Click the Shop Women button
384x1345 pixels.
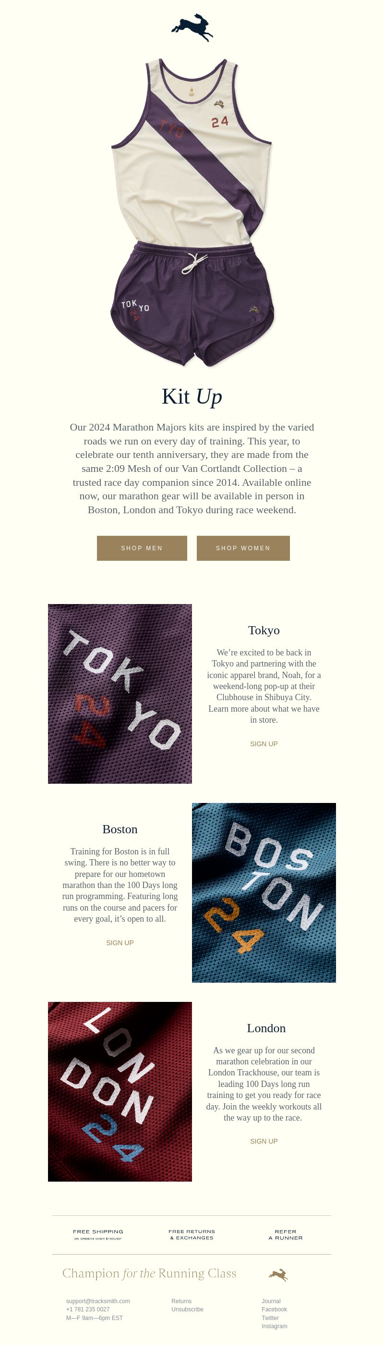243,548
